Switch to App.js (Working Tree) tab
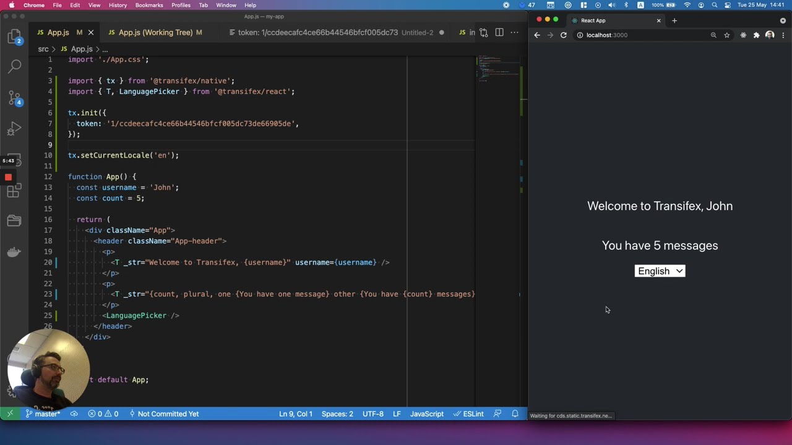Image resolution: width=792 pixels, height=445 pixels. coord(155,32)
